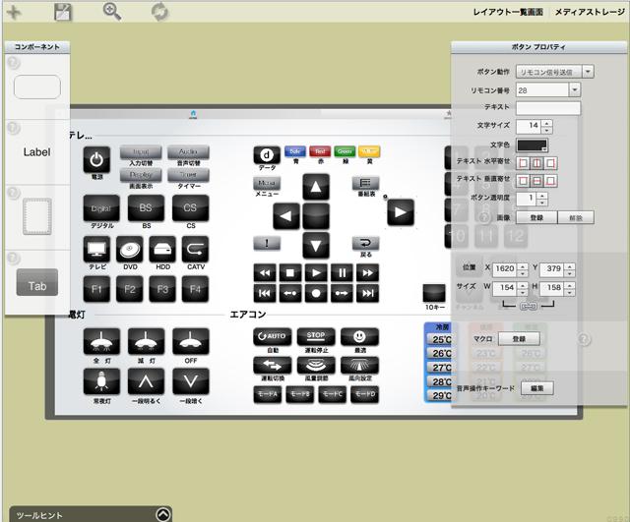Select the skip-to-end playback button
Viewport: 630px width, 522px height.
point(367,294)
